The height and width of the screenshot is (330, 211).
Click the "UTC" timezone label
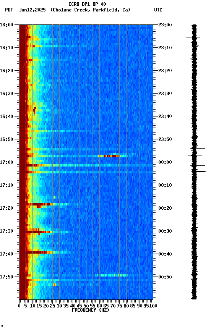coord(158,10)
